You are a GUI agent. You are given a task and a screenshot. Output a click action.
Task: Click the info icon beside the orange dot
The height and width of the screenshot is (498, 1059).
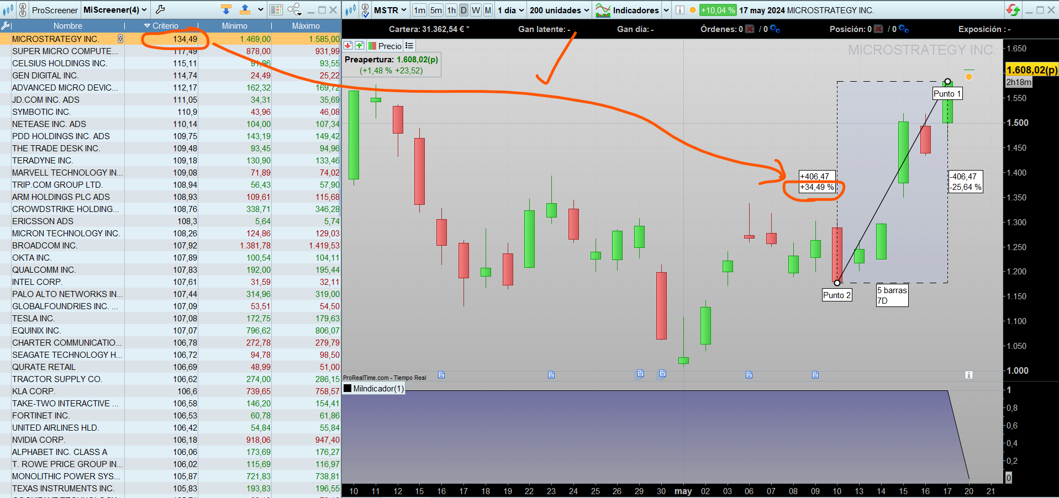680,10
